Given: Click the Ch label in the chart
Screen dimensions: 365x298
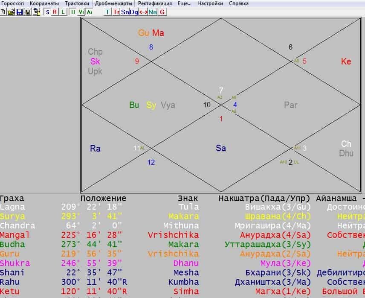Looking at the screenshot, I should [x=346, y=144].
